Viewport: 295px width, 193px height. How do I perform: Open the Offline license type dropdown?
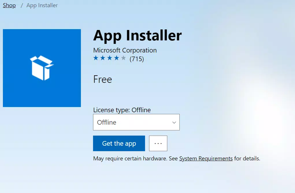pyautogui.click(x=136, y=122)
